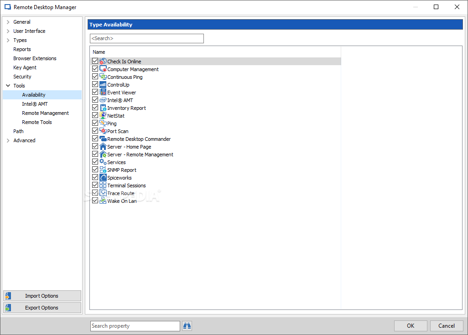
Task: Disable the Port Scan checkbox
Action: (95, 131)
